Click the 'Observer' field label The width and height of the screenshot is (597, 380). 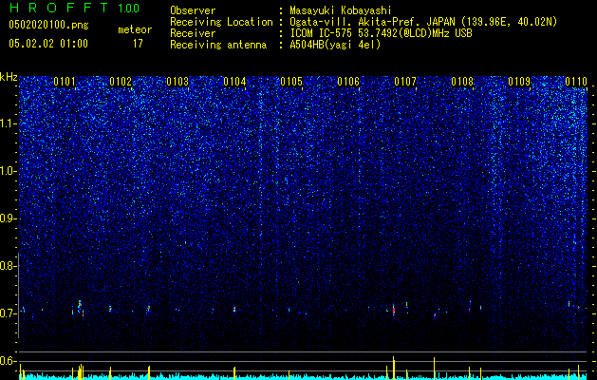pyautogui.click(x=193, y=10)
